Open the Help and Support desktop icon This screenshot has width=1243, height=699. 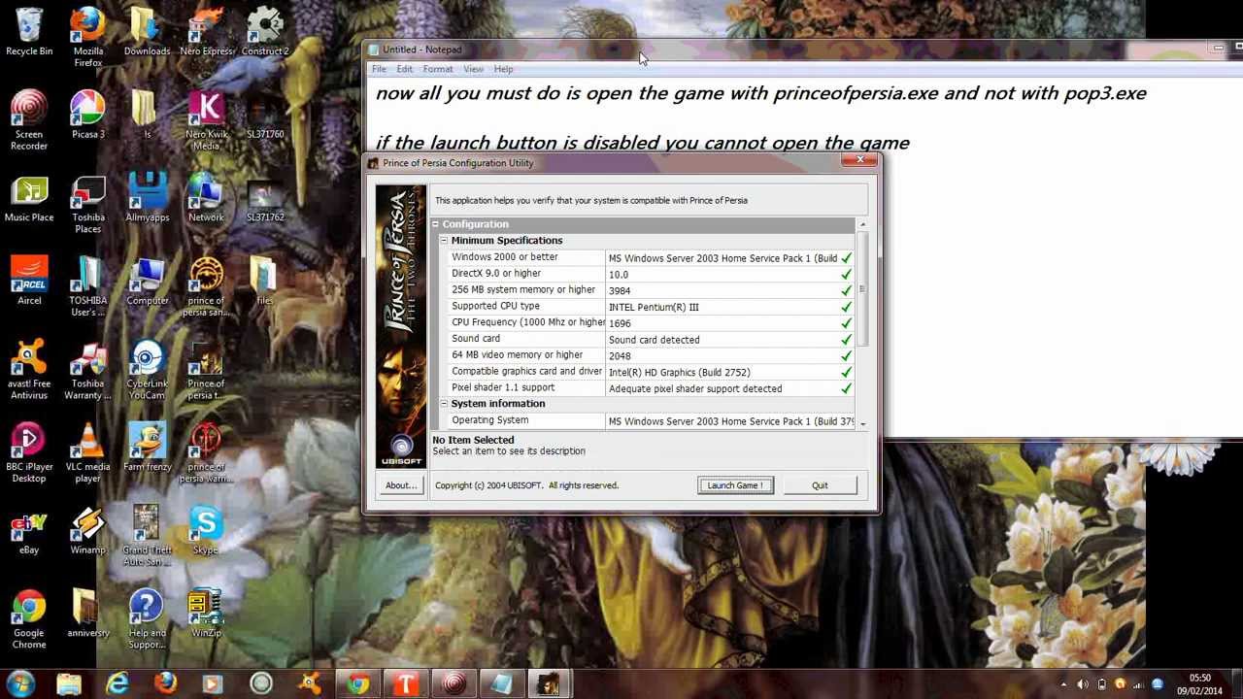pyautogui.click(x=147, y=619)
